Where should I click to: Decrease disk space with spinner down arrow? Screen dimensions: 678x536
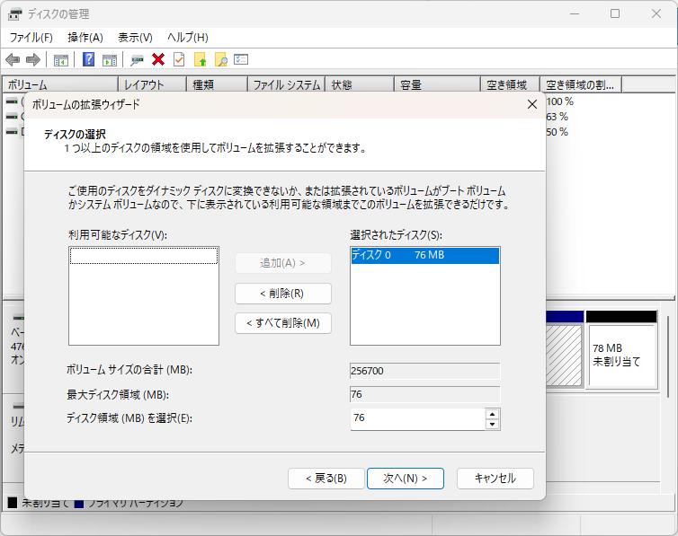tap(493, 424)
